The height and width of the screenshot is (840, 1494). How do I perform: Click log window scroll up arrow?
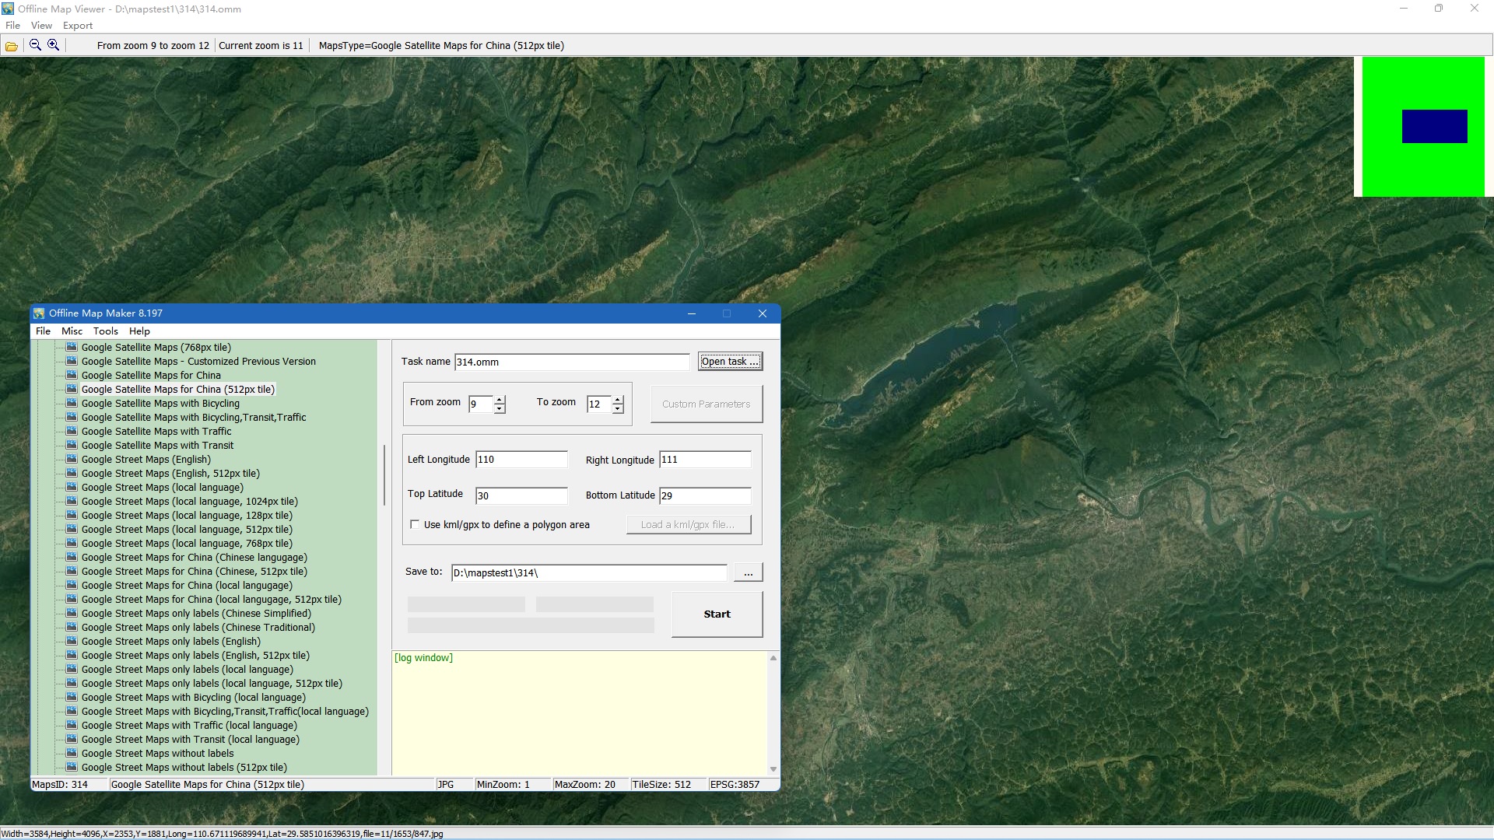click(773, 658)
